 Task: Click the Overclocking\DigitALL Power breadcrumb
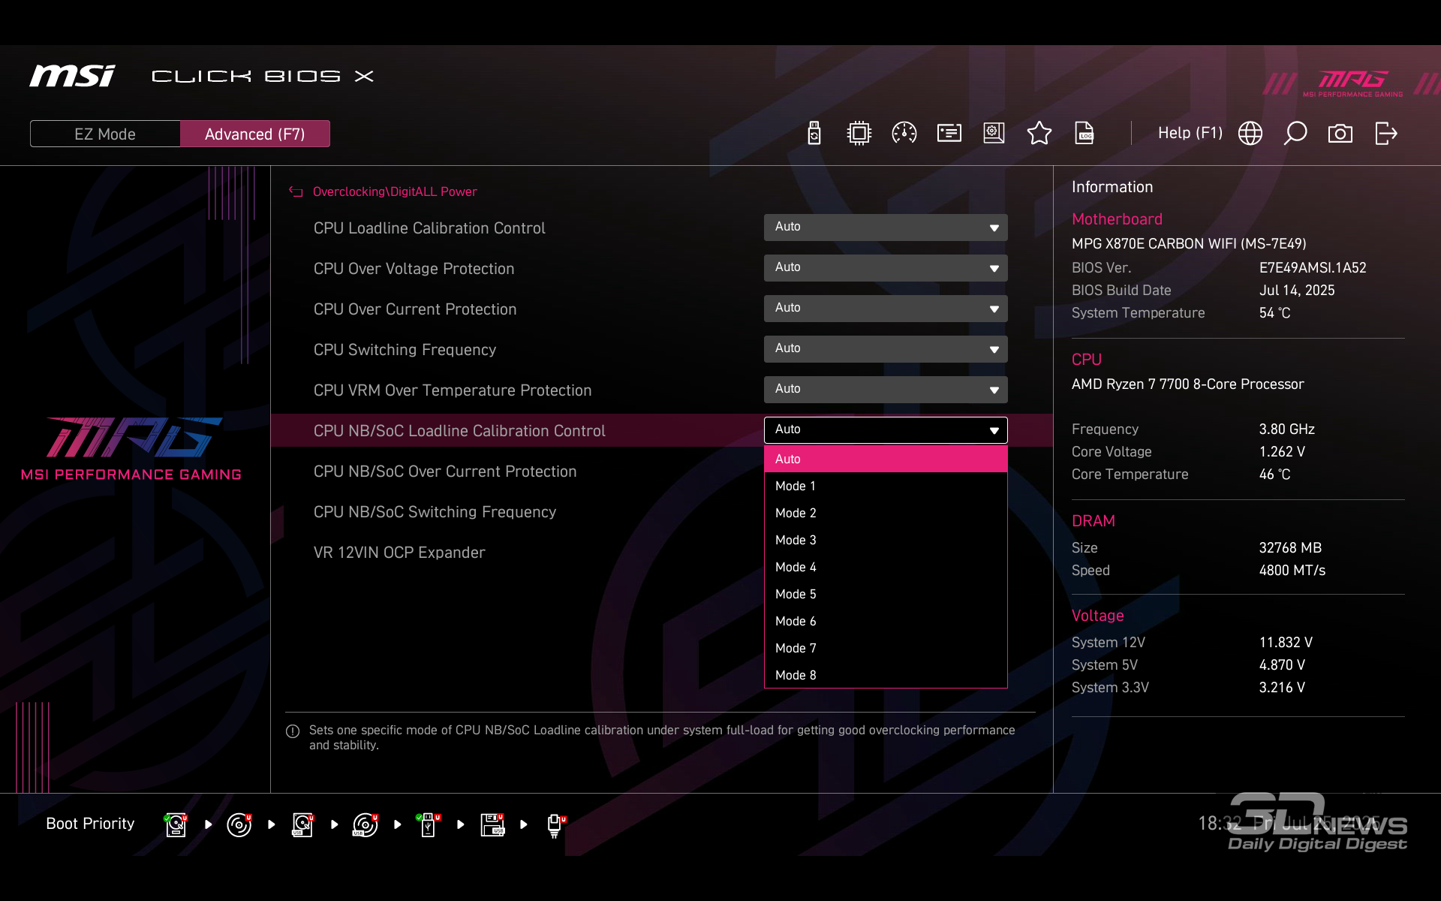(395, 192)
